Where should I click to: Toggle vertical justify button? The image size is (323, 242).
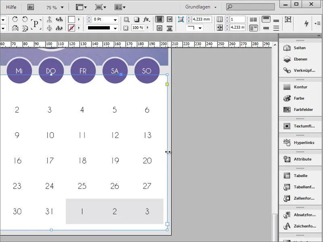coord(276,28)
